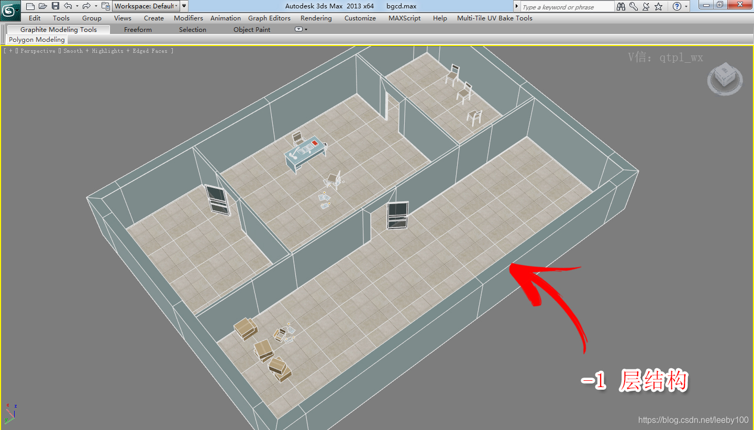Click the Smooth + Highlights + Edged Faces shading label

click(x=117, y=51)
